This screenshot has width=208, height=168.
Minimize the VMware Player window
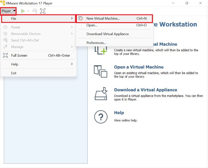coord(173,3)
